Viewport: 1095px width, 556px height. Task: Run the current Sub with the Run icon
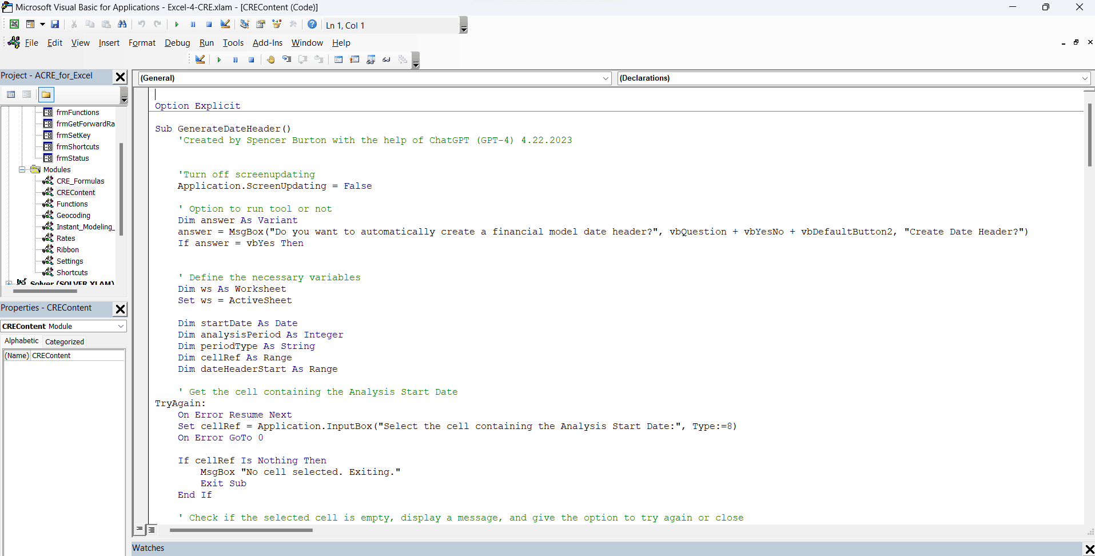[176, 25]
